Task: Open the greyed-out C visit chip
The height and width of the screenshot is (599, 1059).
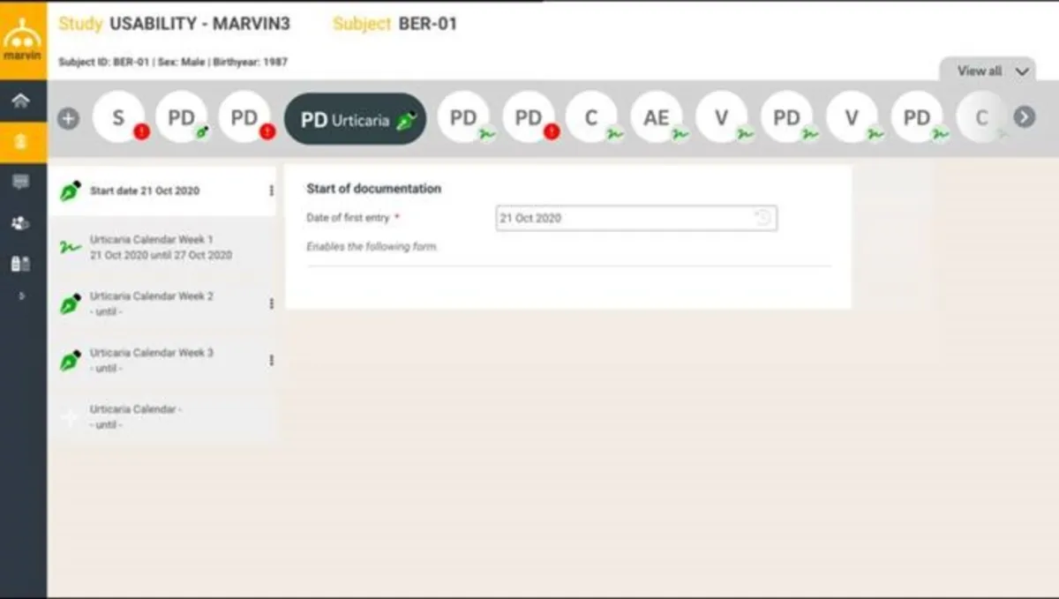Action: (x=981, y=117)
